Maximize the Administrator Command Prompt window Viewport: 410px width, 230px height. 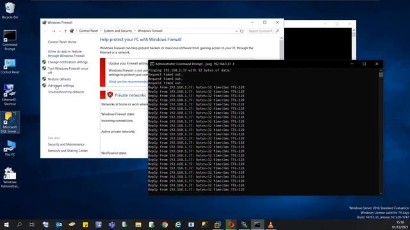coord(365,64)
